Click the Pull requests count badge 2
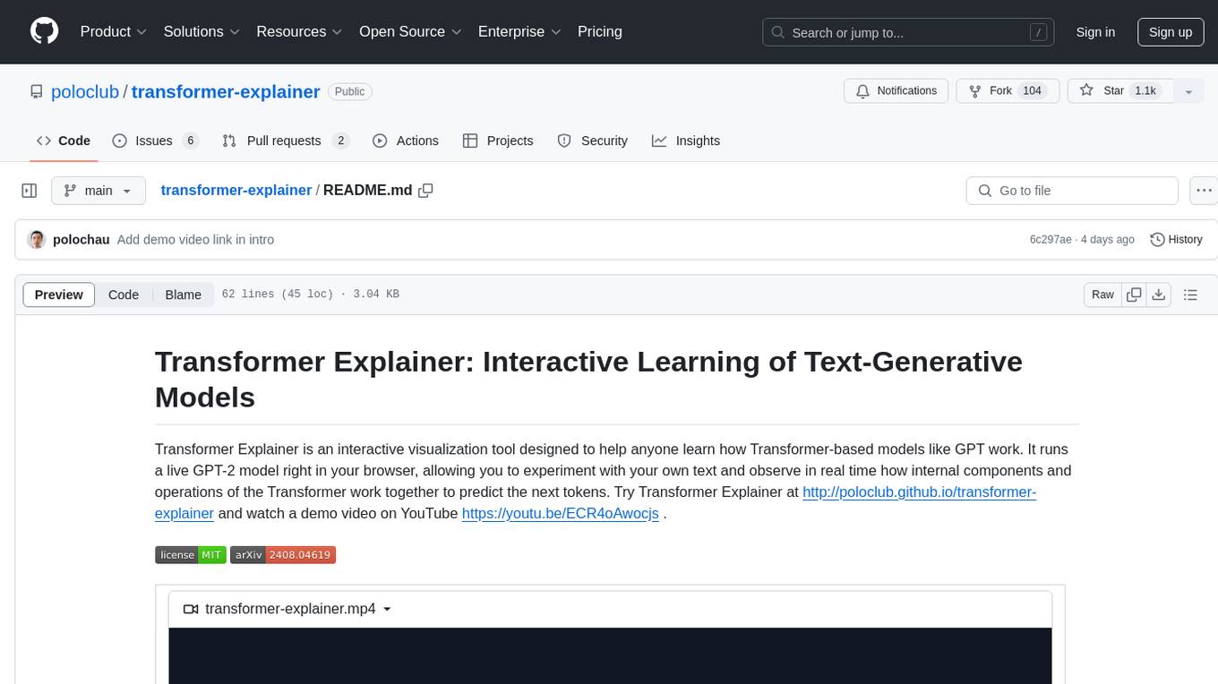The width and height of the screenshot is (1218, 684). pos(340,141)
